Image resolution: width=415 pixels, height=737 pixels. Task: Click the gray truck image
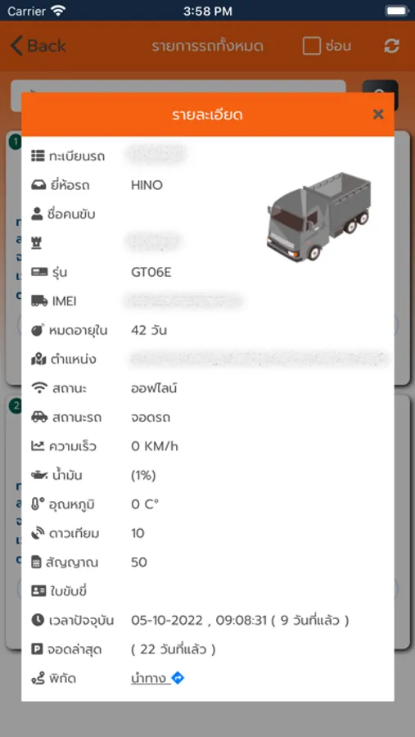point(318,216)
